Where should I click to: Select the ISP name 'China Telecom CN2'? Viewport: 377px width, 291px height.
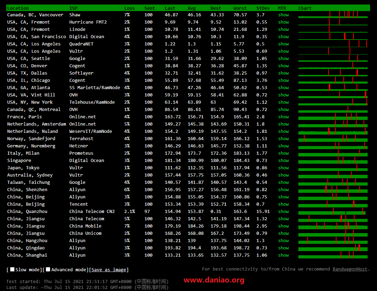click(92, 211)
